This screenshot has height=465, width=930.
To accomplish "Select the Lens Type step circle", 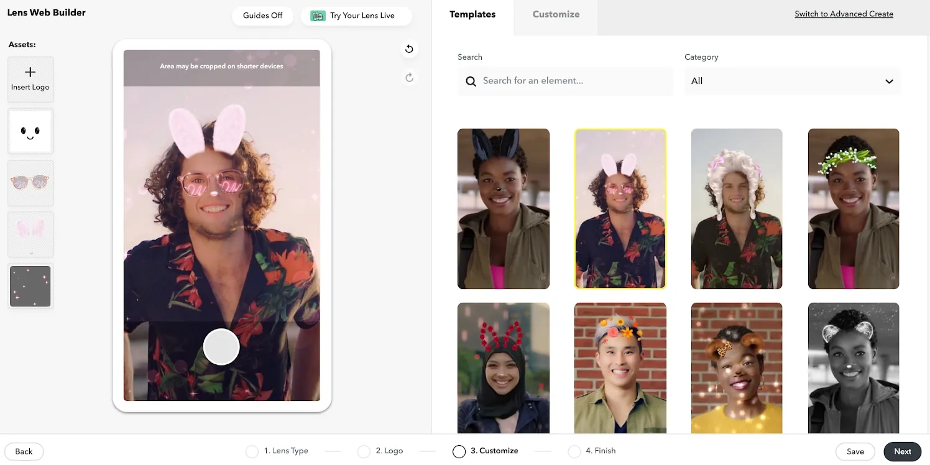I will [252, 451].
